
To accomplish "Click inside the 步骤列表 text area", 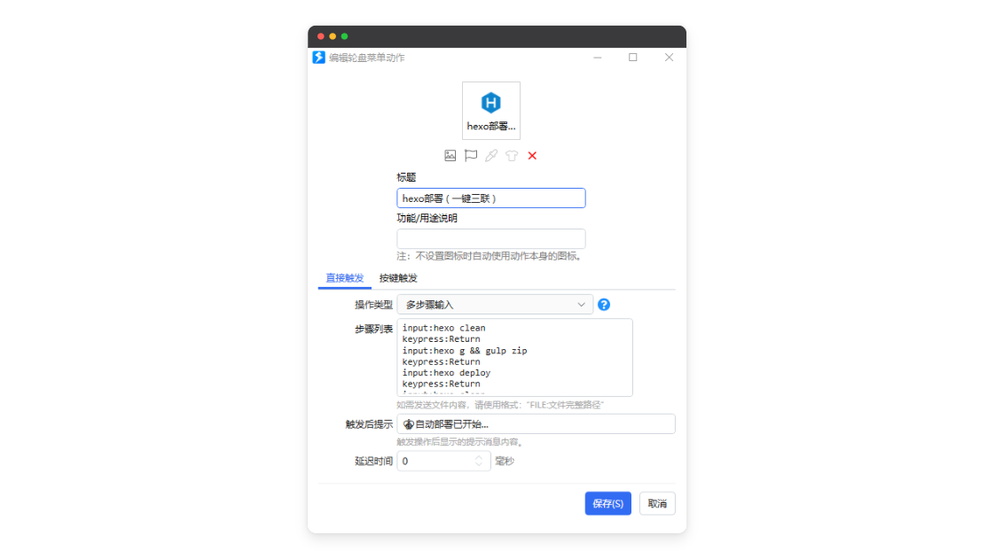I will tap(514, 357).
